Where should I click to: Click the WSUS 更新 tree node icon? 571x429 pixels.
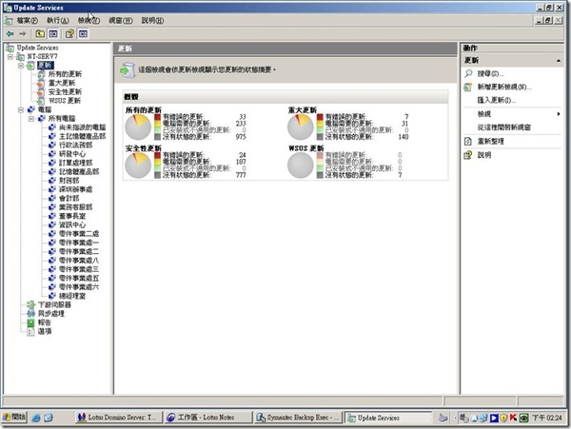point(41,101)
